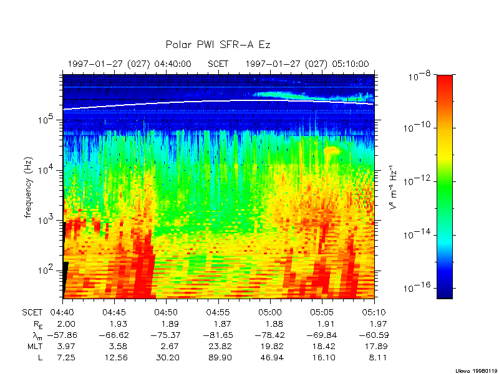Screen dimensions: 499x374
Task: Click the UIowa 19980119 footer text
Action: pos(476,370)
